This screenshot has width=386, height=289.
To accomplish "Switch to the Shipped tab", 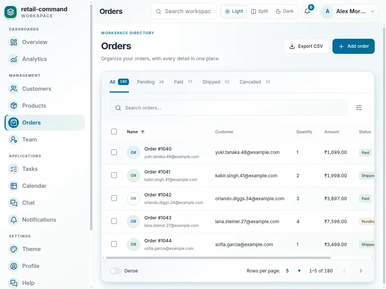I will point(216,82).
